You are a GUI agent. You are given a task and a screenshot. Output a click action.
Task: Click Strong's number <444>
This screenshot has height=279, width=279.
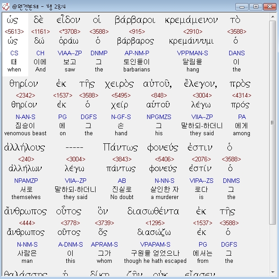click(27, 223)
